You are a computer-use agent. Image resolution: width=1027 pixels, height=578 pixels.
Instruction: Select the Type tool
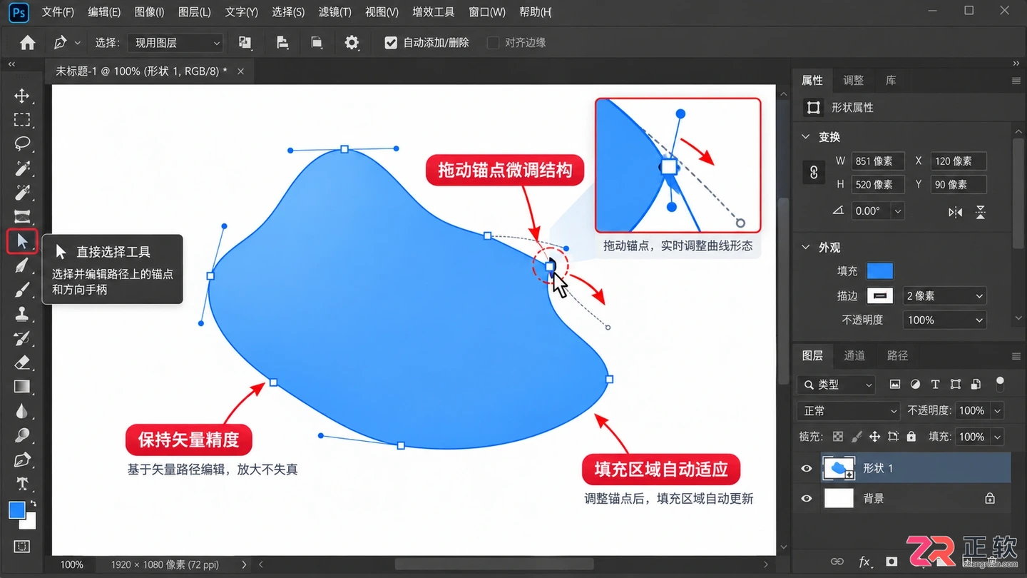[22, 484]
